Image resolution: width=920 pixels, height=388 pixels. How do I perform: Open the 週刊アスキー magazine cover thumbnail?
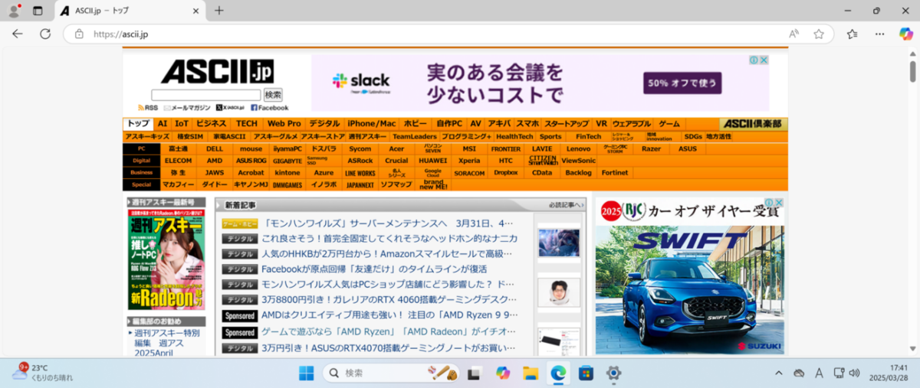(x=166, y=260)
